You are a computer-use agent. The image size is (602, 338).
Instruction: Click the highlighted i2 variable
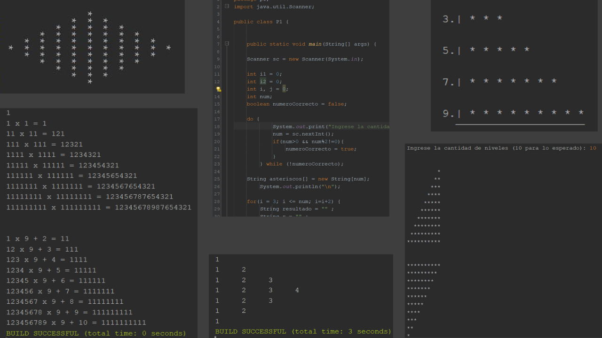tap(263, 82)
